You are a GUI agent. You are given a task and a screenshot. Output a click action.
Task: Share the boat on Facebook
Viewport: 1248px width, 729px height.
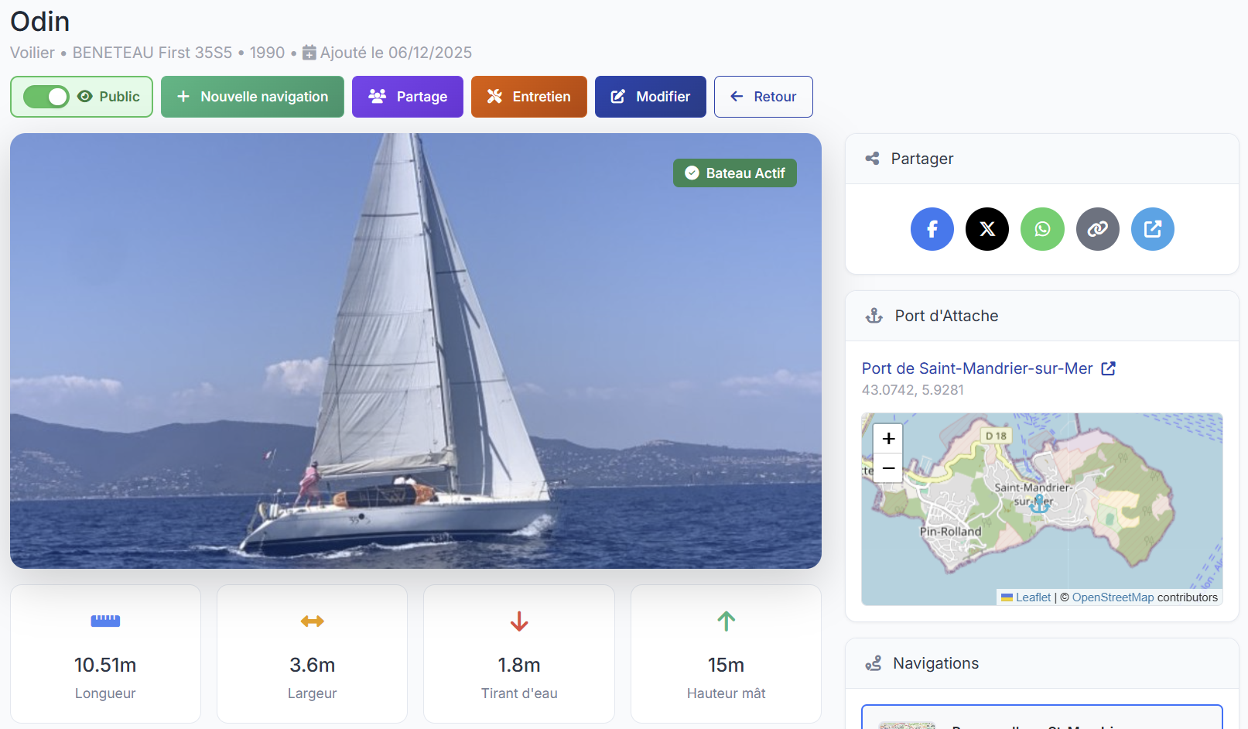tap(932, 229)
